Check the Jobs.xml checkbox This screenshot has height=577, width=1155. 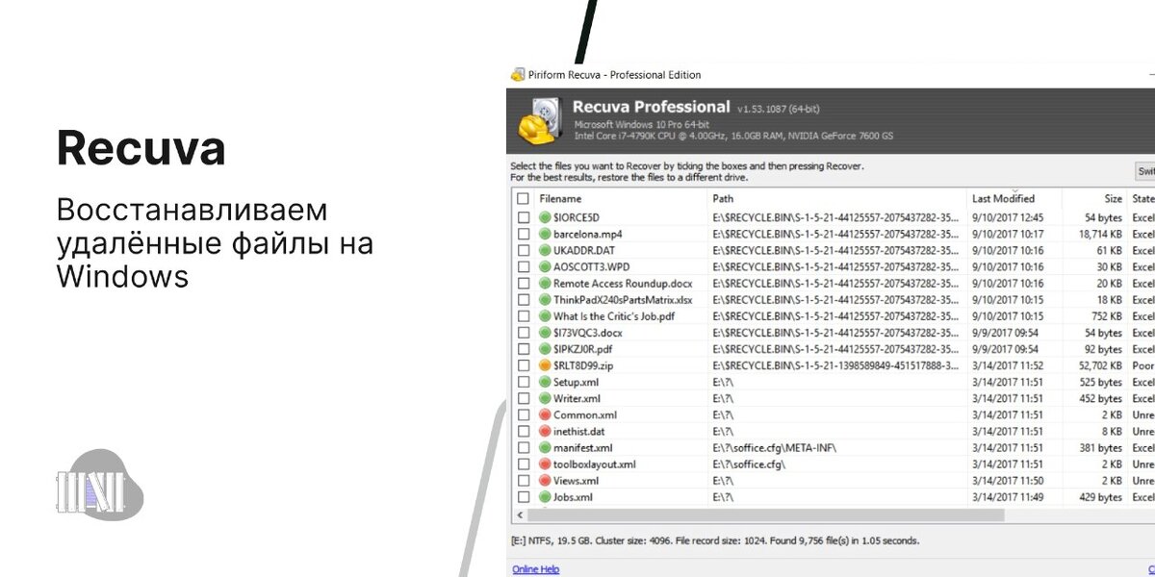(523, 497)
